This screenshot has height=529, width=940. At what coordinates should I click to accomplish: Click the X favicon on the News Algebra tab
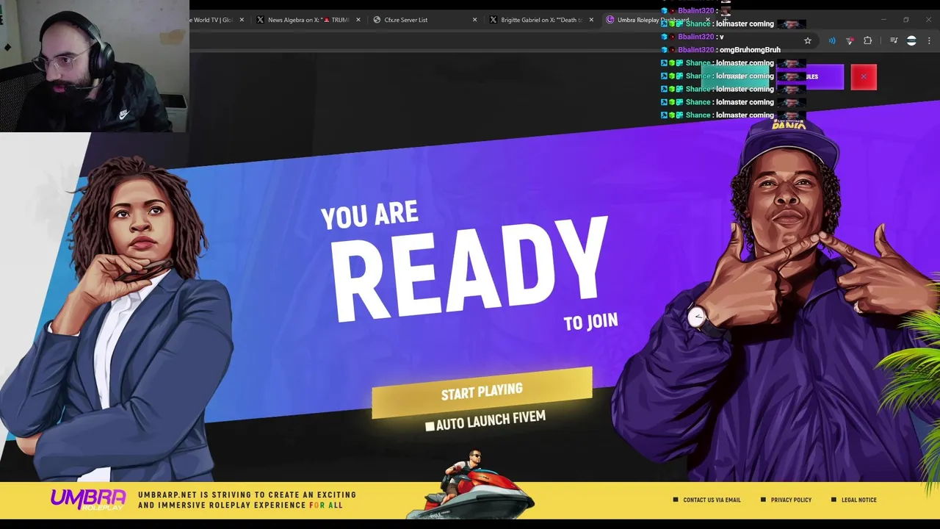(260, 20)
